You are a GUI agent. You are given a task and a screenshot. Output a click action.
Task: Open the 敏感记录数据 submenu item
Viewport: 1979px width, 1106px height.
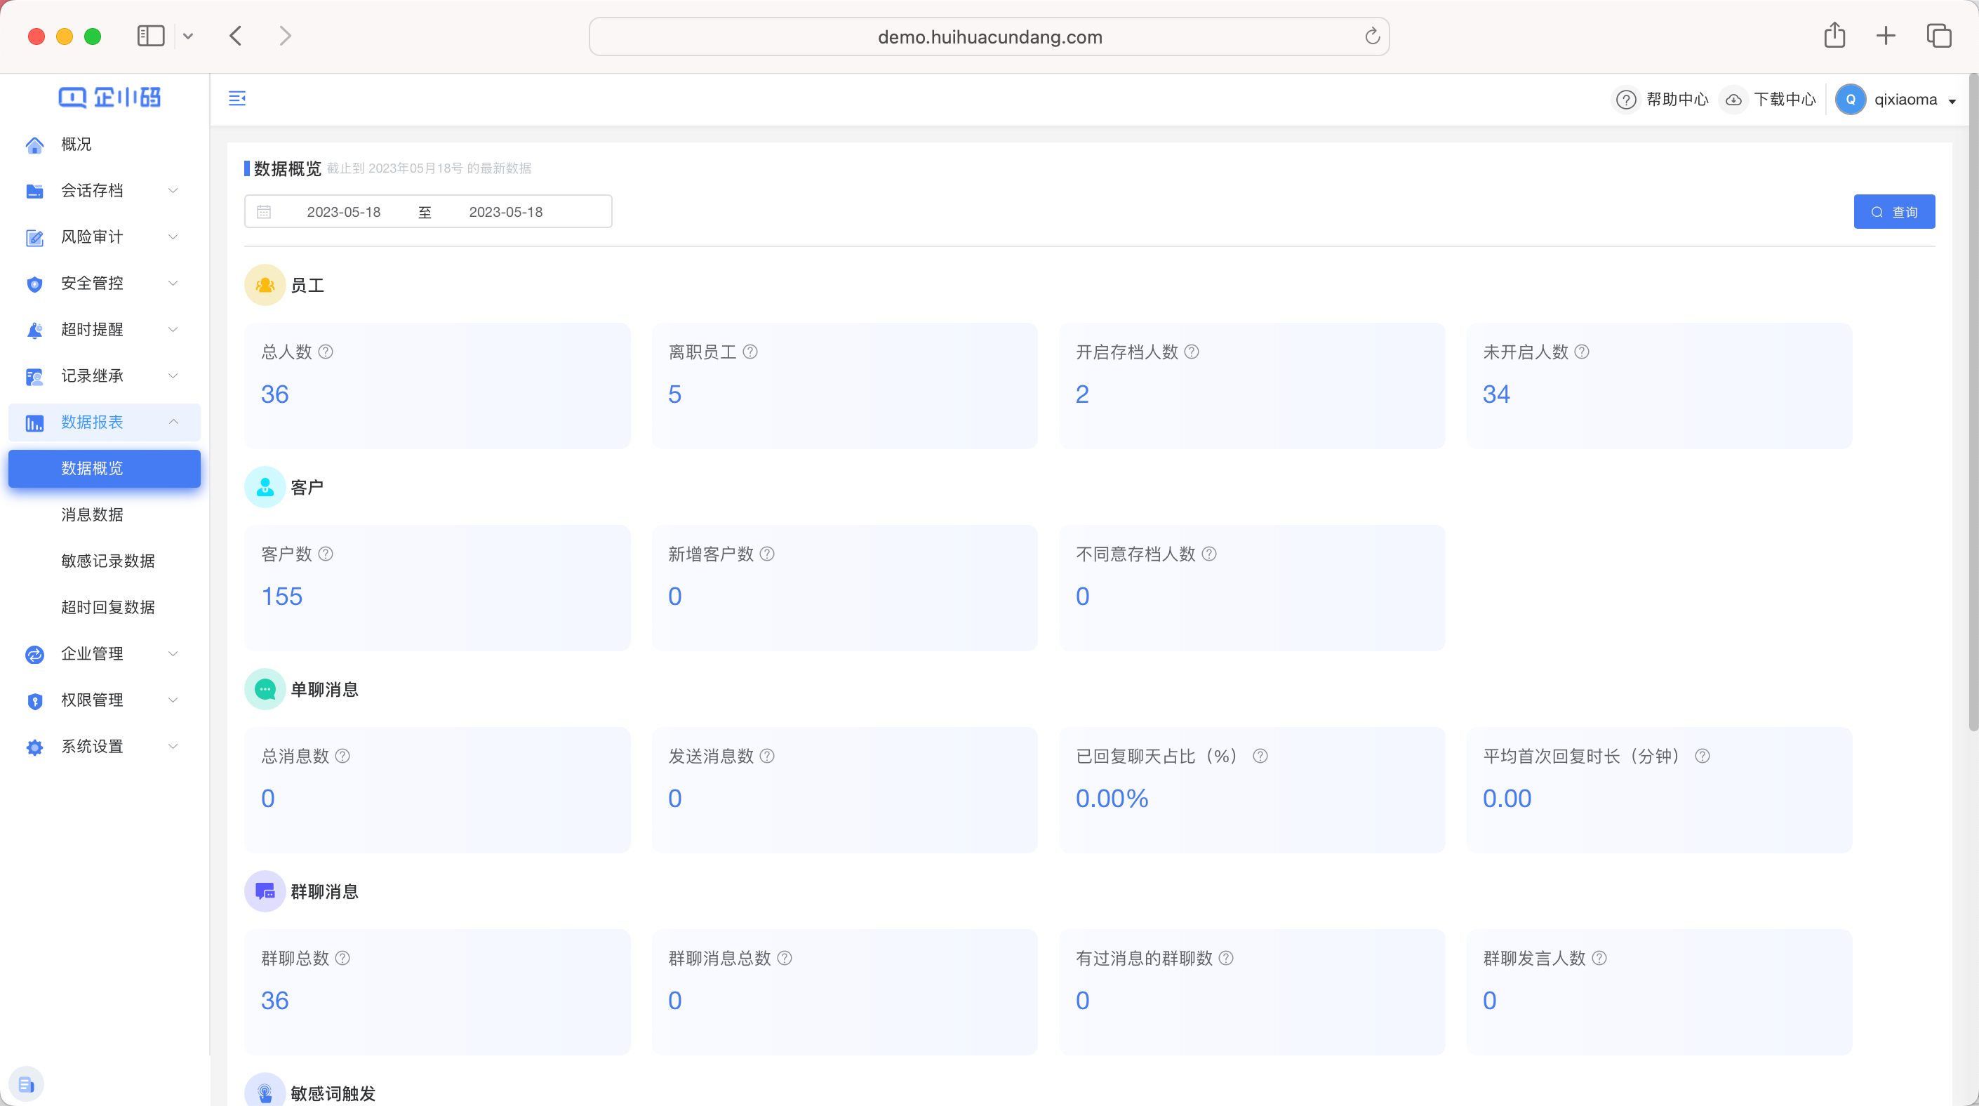click(x=105, y=561)
